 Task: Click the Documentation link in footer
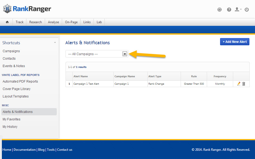pos(25,150)
